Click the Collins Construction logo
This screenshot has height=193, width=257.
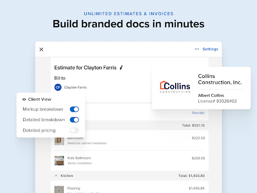pyautogui.click(x=175, y=87)
